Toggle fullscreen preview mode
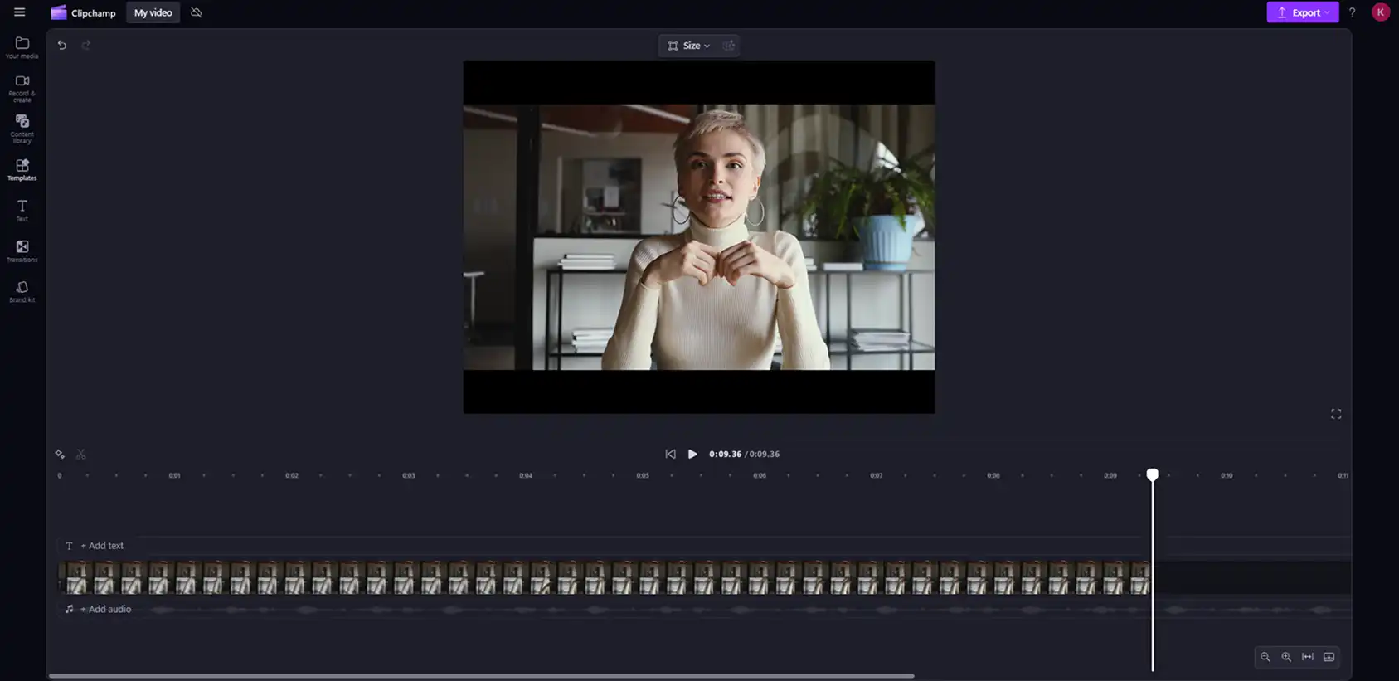This screenshot has width=1399, height=681. click(x=1336, y=414)
